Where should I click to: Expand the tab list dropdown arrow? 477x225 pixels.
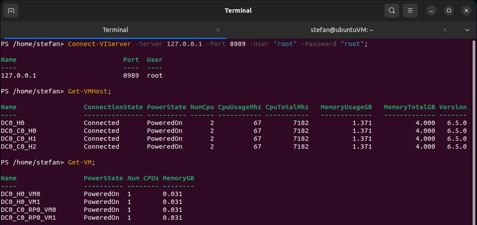[x=468, y=30]
